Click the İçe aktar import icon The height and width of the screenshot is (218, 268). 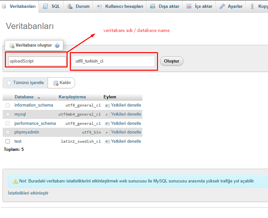(189, 7)
